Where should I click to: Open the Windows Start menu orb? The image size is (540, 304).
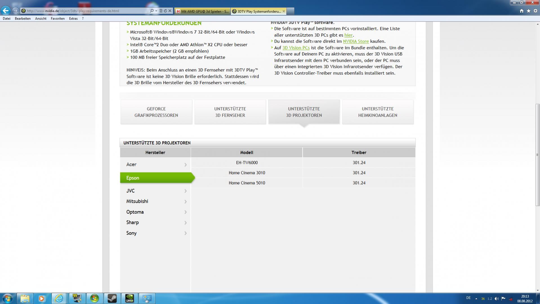tap(7, 298)
